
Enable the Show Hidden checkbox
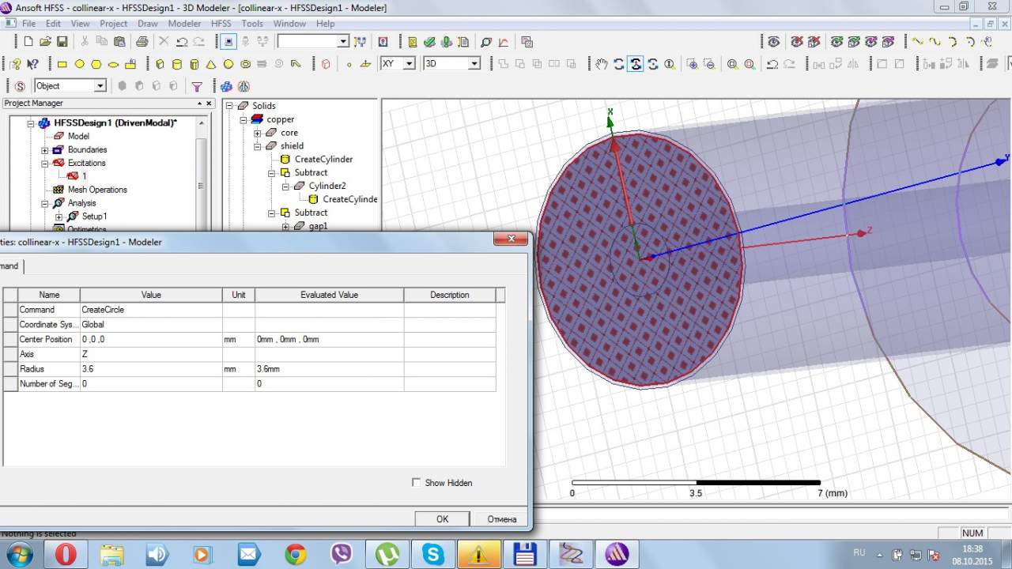[x=417, y=483]
